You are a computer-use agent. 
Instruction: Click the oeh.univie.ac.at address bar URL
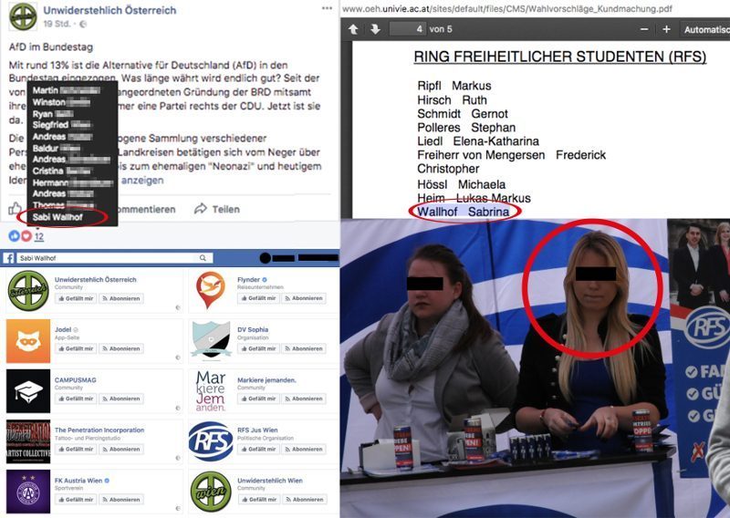click(x=507, y=8)
